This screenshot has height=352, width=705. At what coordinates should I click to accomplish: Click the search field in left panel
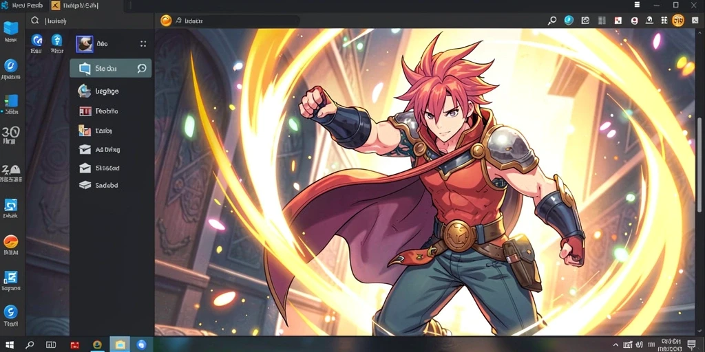pos(90,21)
